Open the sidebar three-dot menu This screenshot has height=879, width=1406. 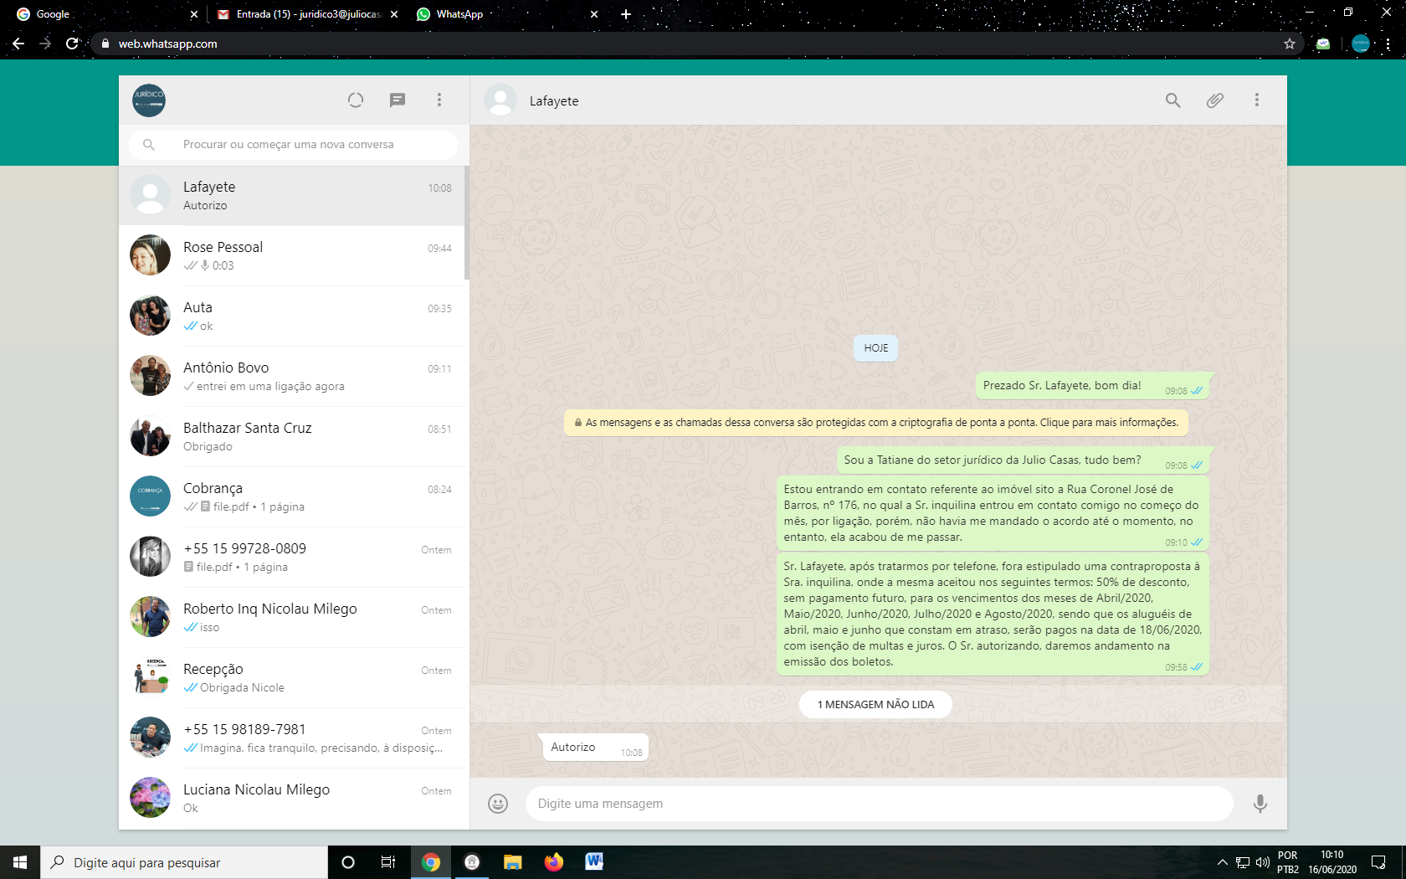[x=439, y=100]
